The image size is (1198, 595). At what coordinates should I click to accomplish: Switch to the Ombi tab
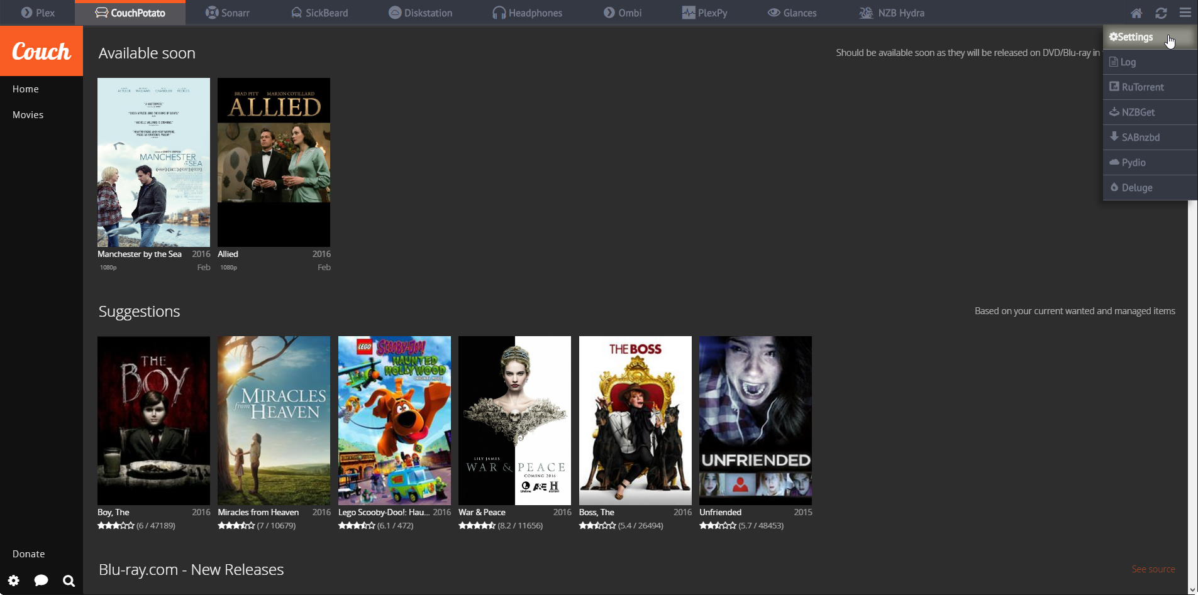(623, 13)
